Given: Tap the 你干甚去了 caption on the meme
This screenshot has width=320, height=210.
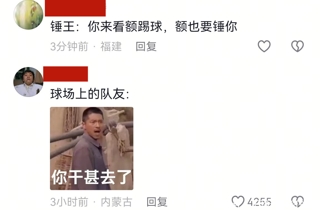Looking at the screenshot, I should point(91,177).
